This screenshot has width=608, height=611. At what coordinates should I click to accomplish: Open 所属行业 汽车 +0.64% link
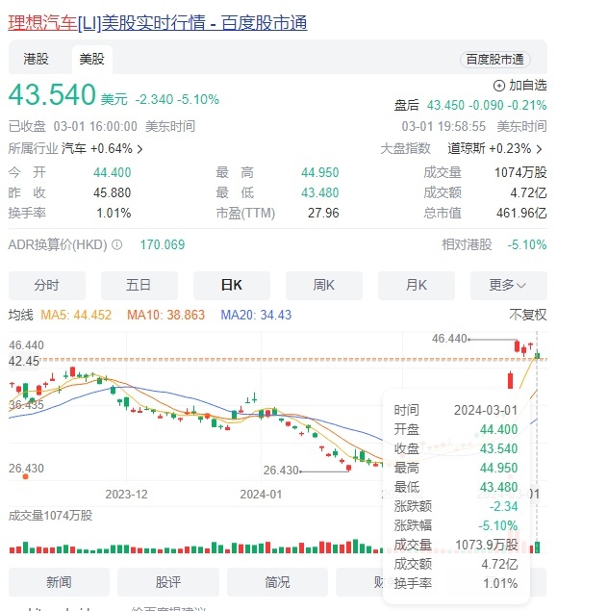click(x=76, y=148)
